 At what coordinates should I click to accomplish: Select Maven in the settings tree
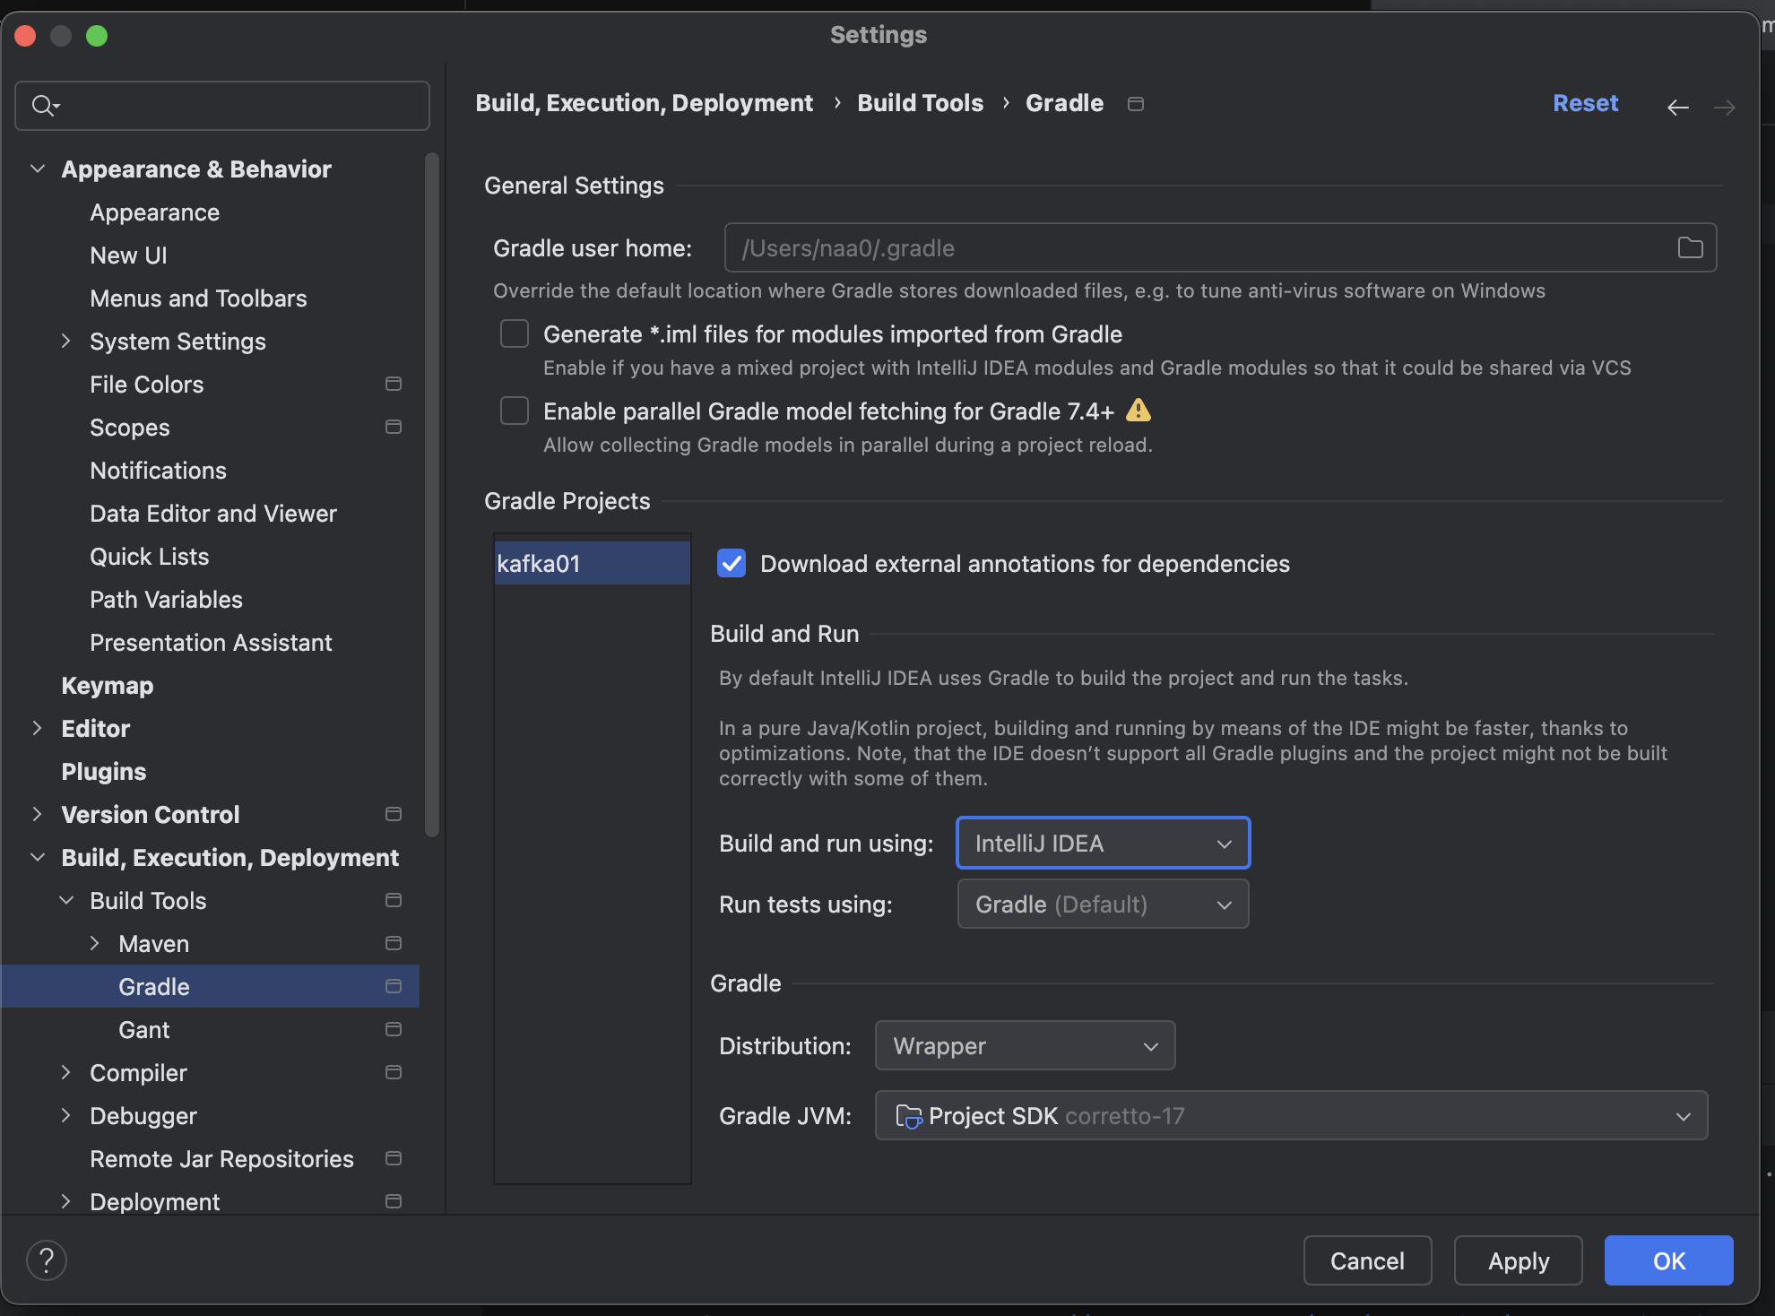pyautogui.click(x=154, y=943)
